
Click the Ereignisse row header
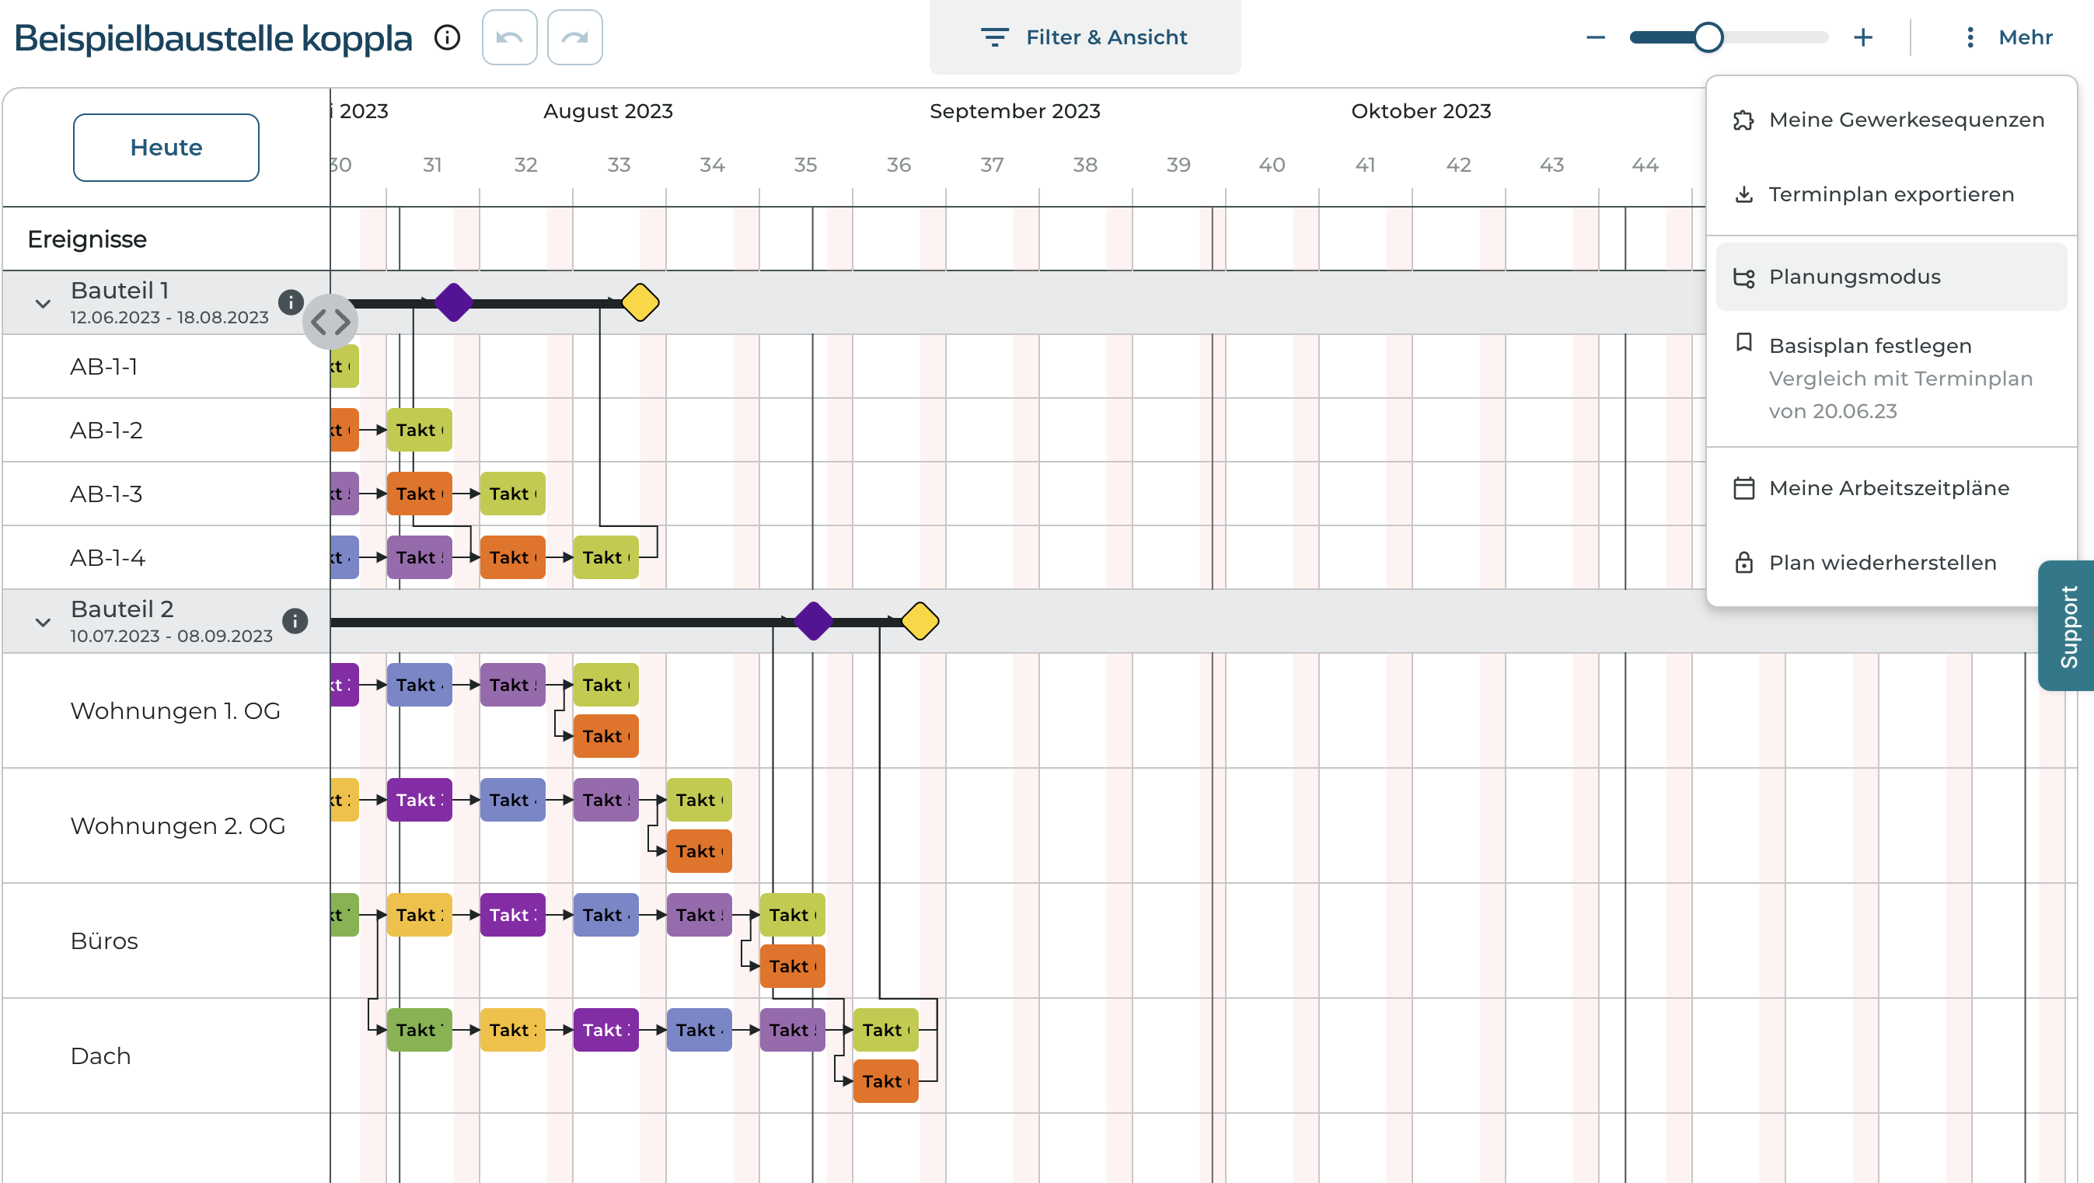tap(87, 239)
